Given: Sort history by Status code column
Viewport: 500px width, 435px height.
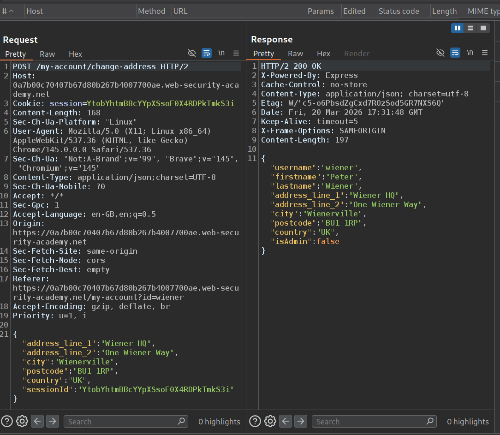Looking at the screenshot, I should 399,11.
